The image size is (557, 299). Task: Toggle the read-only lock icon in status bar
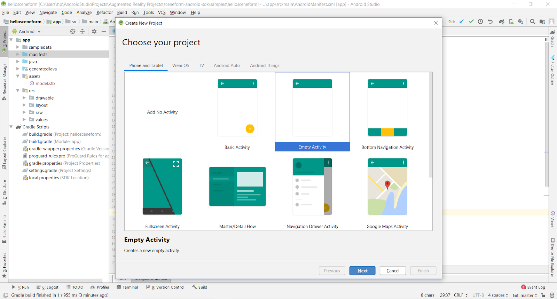pyautogui.click(x=543, y=295)
